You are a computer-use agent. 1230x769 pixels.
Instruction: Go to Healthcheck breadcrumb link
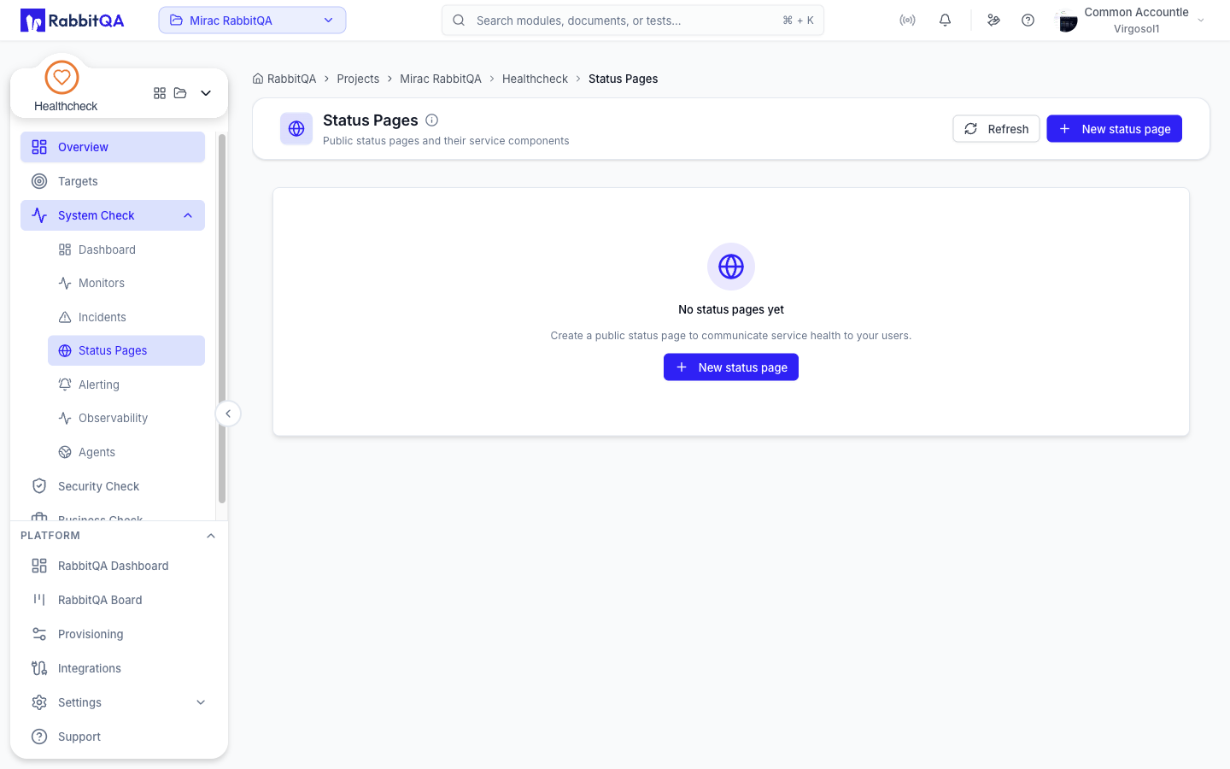pyautogui.click(x=535, y=79)
